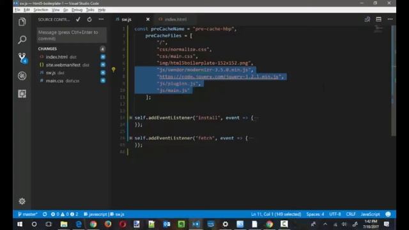Image resolution: width=409 pixels, height=230 pixels.
Task: Open the View menu
Action: 56,10
